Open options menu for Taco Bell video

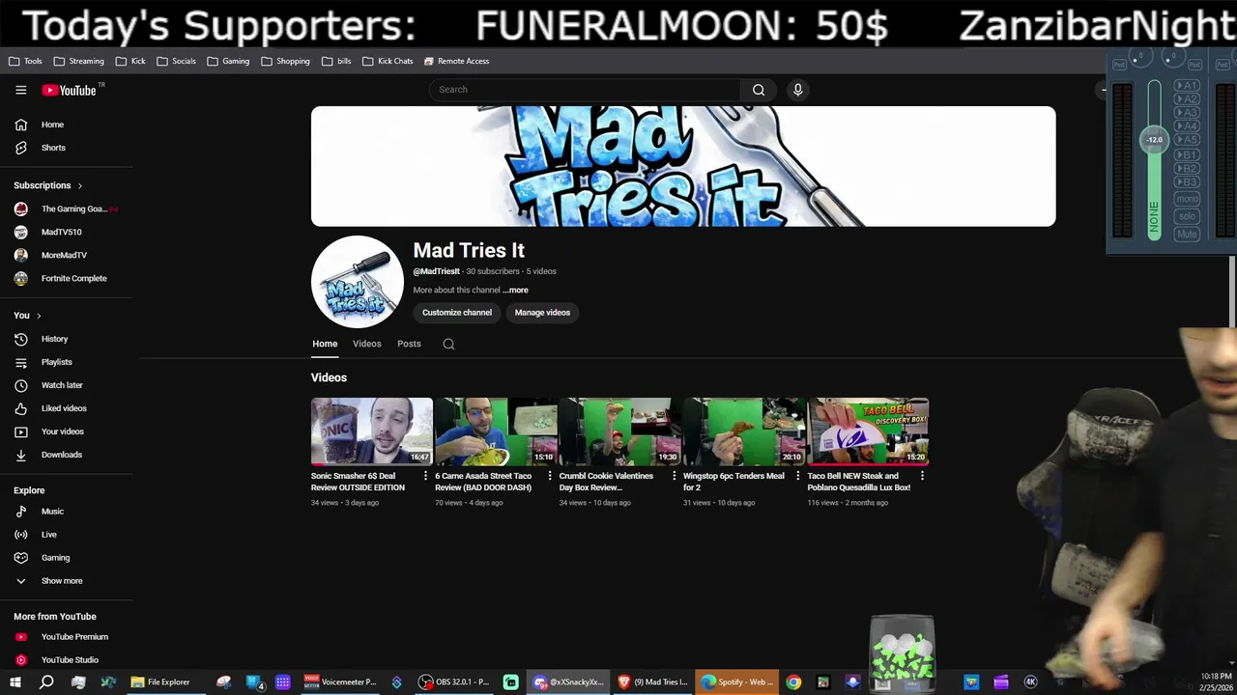[x=922, y=476]
